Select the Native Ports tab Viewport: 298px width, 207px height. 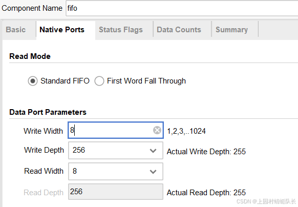62,30
